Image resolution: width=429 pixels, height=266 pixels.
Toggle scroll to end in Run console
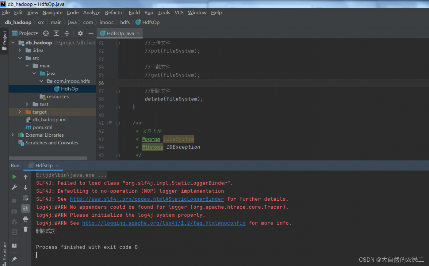point(25,208)
